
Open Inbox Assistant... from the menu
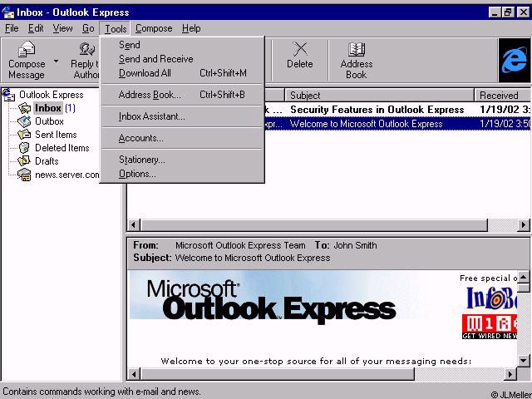click(x=182, y=116)
